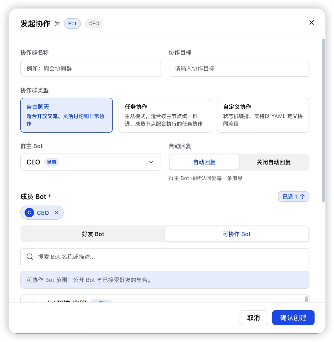Enable 自动回复 option
The height and width of the screenshot is (342, 334).
click(204, 162)
